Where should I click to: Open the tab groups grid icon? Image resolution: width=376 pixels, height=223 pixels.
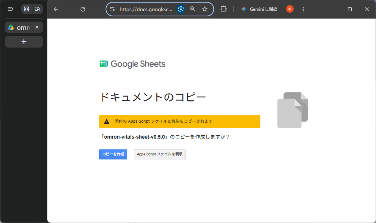coord(26,9)
